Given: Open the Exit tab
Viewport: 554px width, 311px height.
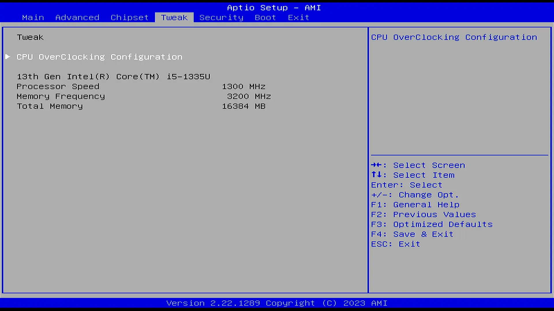Looking at the screenshot, I should click(298, 18).
